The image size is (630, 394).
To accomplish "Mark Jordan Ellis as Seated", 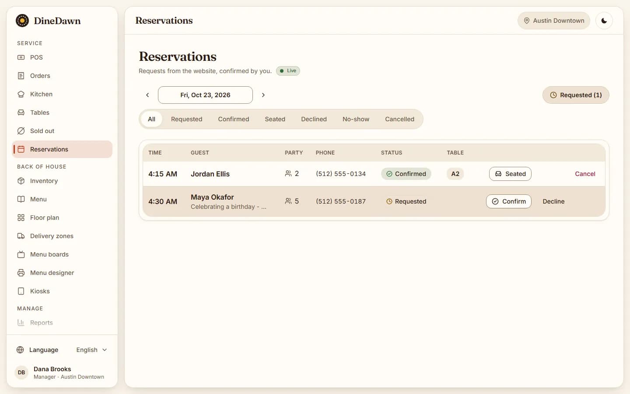I will pyautogui.click(x=510, y=174).
